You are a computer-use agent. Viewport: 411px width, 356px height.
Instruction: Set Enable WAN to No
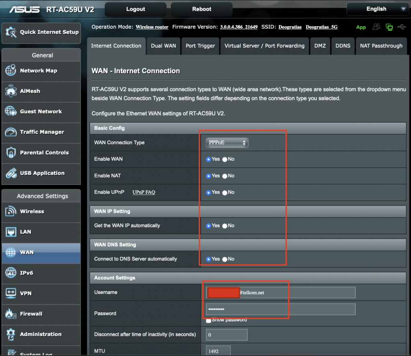pos(225,159)
